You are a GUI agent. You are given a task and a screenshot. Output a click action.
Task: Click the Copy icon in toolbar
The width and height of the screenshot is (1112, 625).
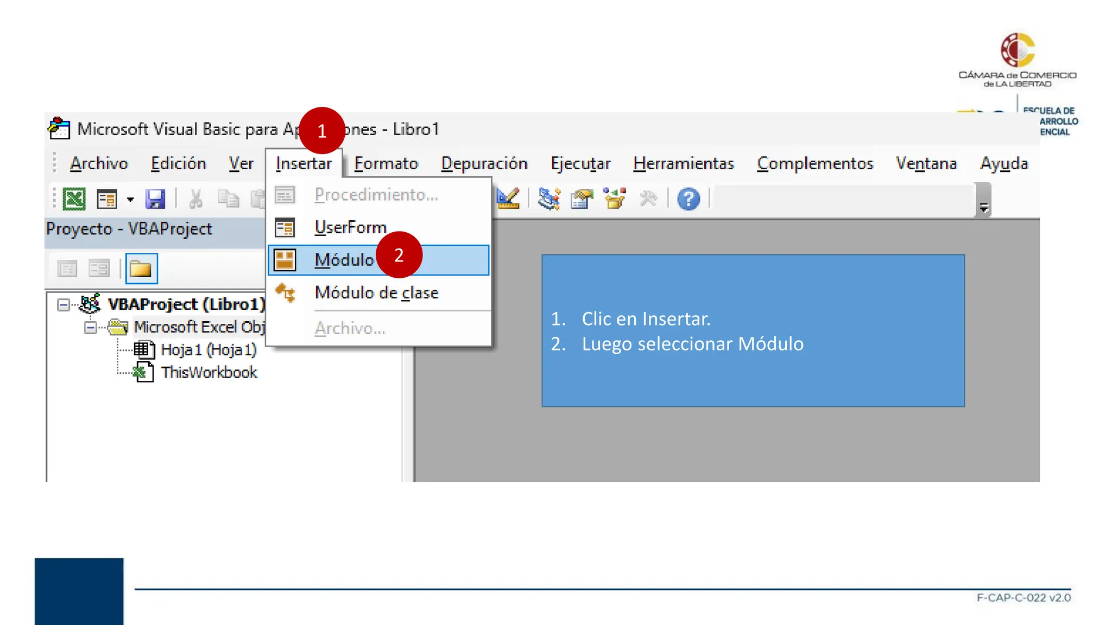pos(228,199)
